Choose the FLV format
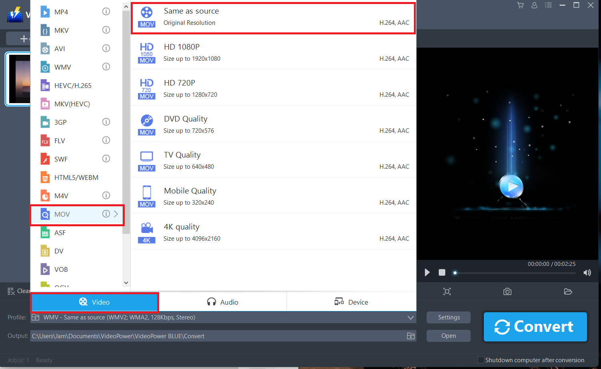601x369 pixels. (59, 140)
